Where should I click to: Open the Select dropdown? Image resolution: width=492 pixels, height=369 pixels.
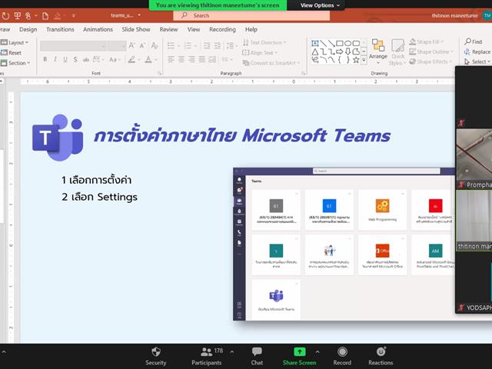pos(477,61)
